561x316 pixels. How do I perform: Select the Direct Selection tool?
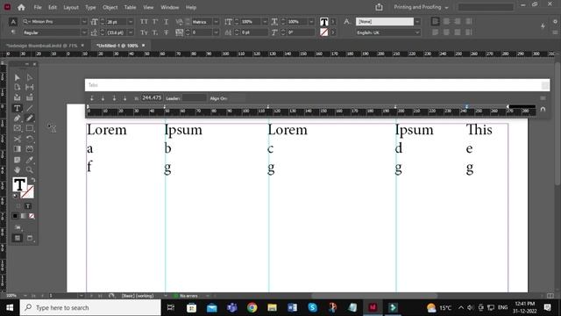[30, 77]
